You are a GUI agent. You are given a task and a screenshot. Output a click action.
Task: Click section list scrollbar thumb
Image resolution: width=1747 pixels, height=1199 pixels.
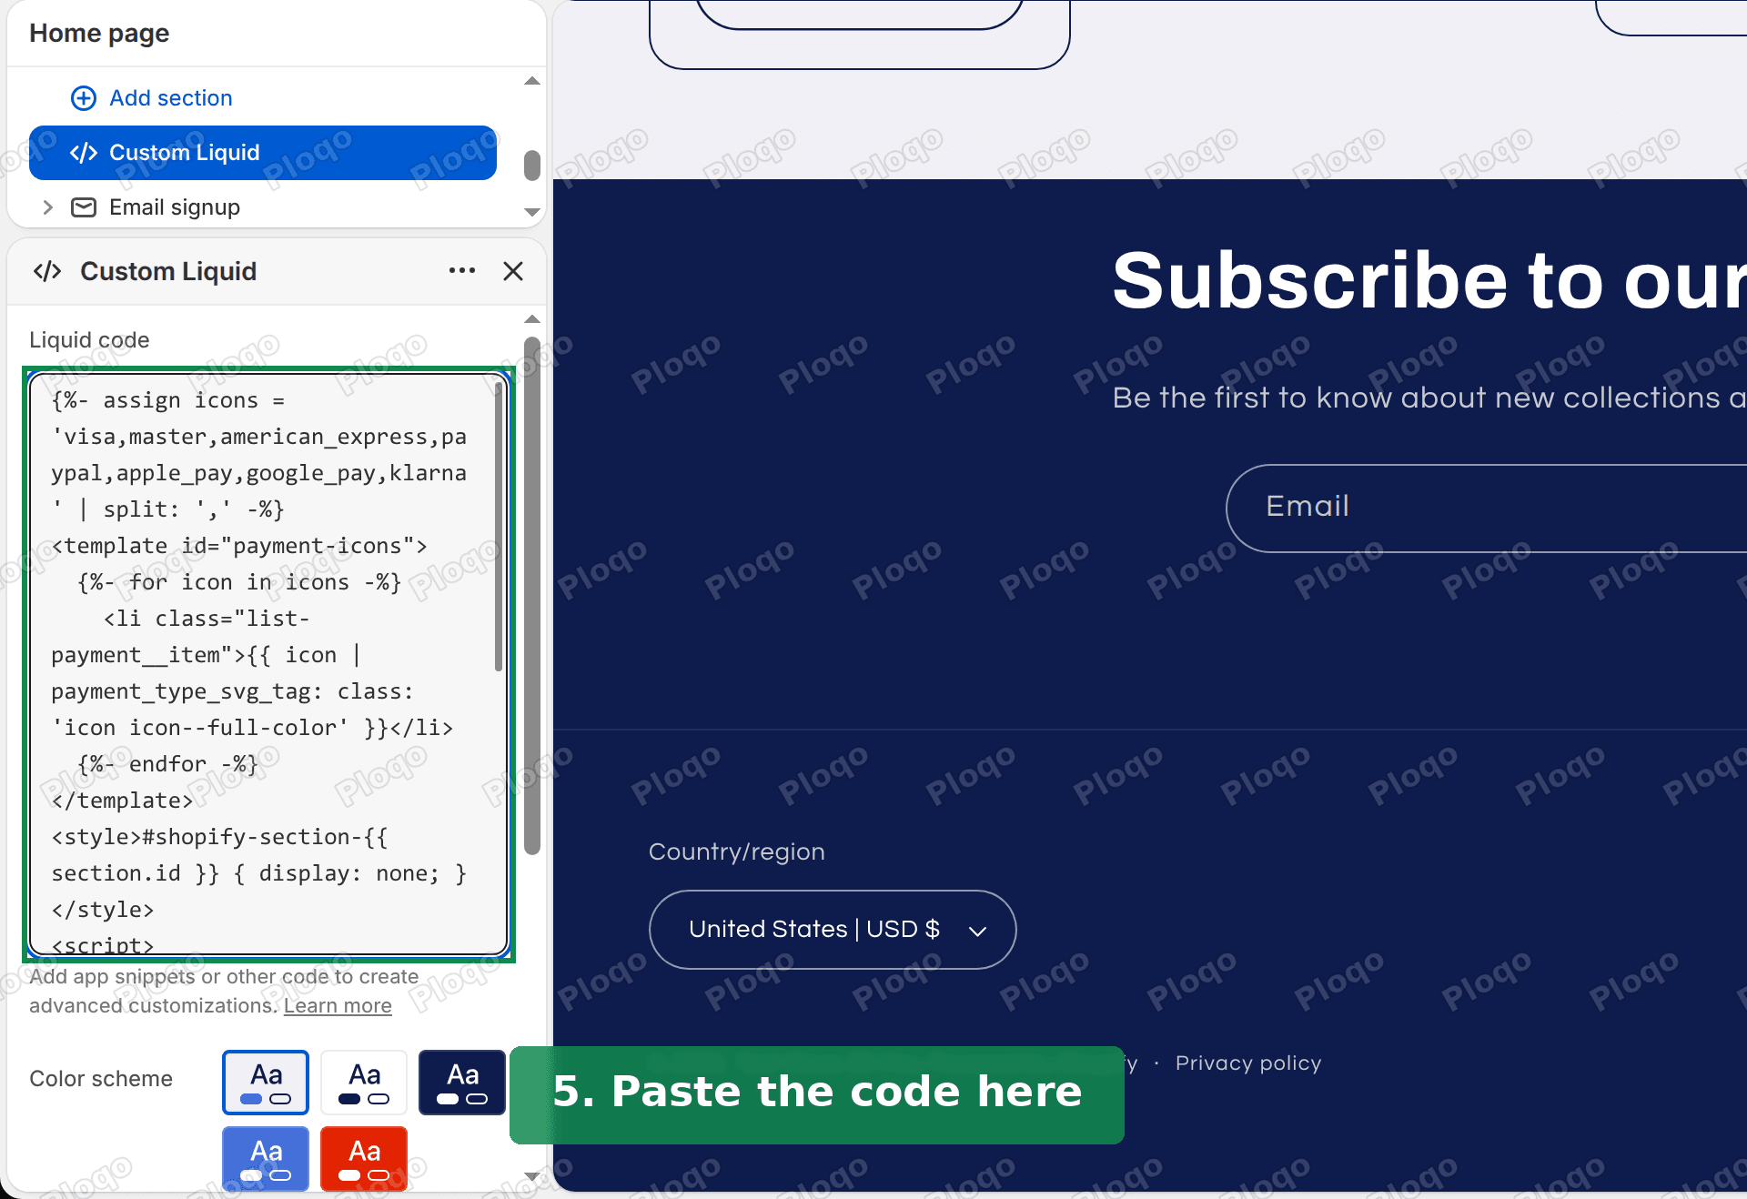pos(532,166)
